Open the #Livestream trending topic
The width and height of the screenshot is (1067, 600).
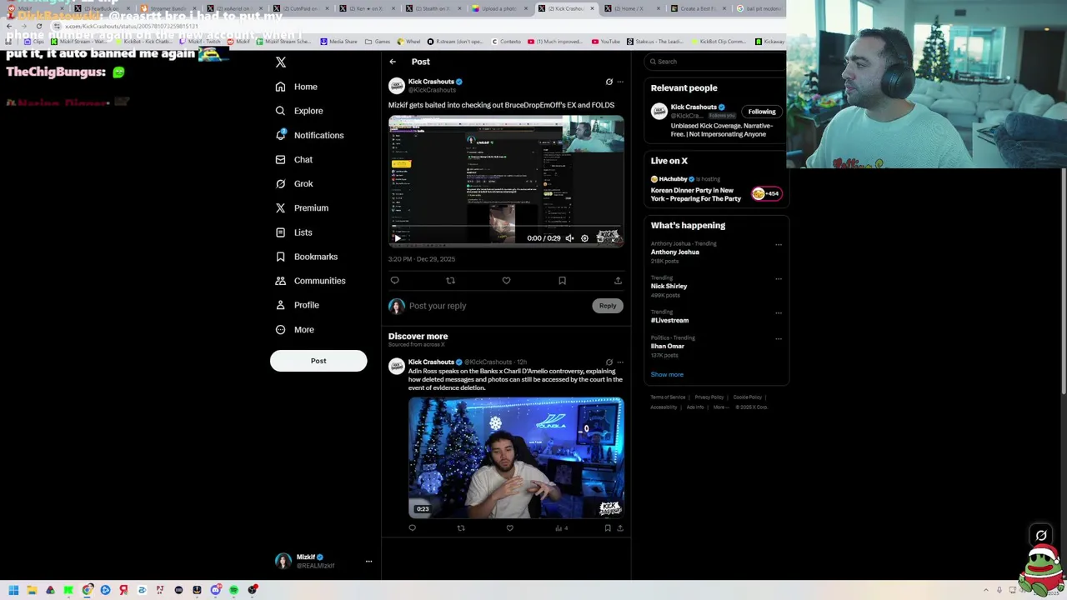click(670, 320)
